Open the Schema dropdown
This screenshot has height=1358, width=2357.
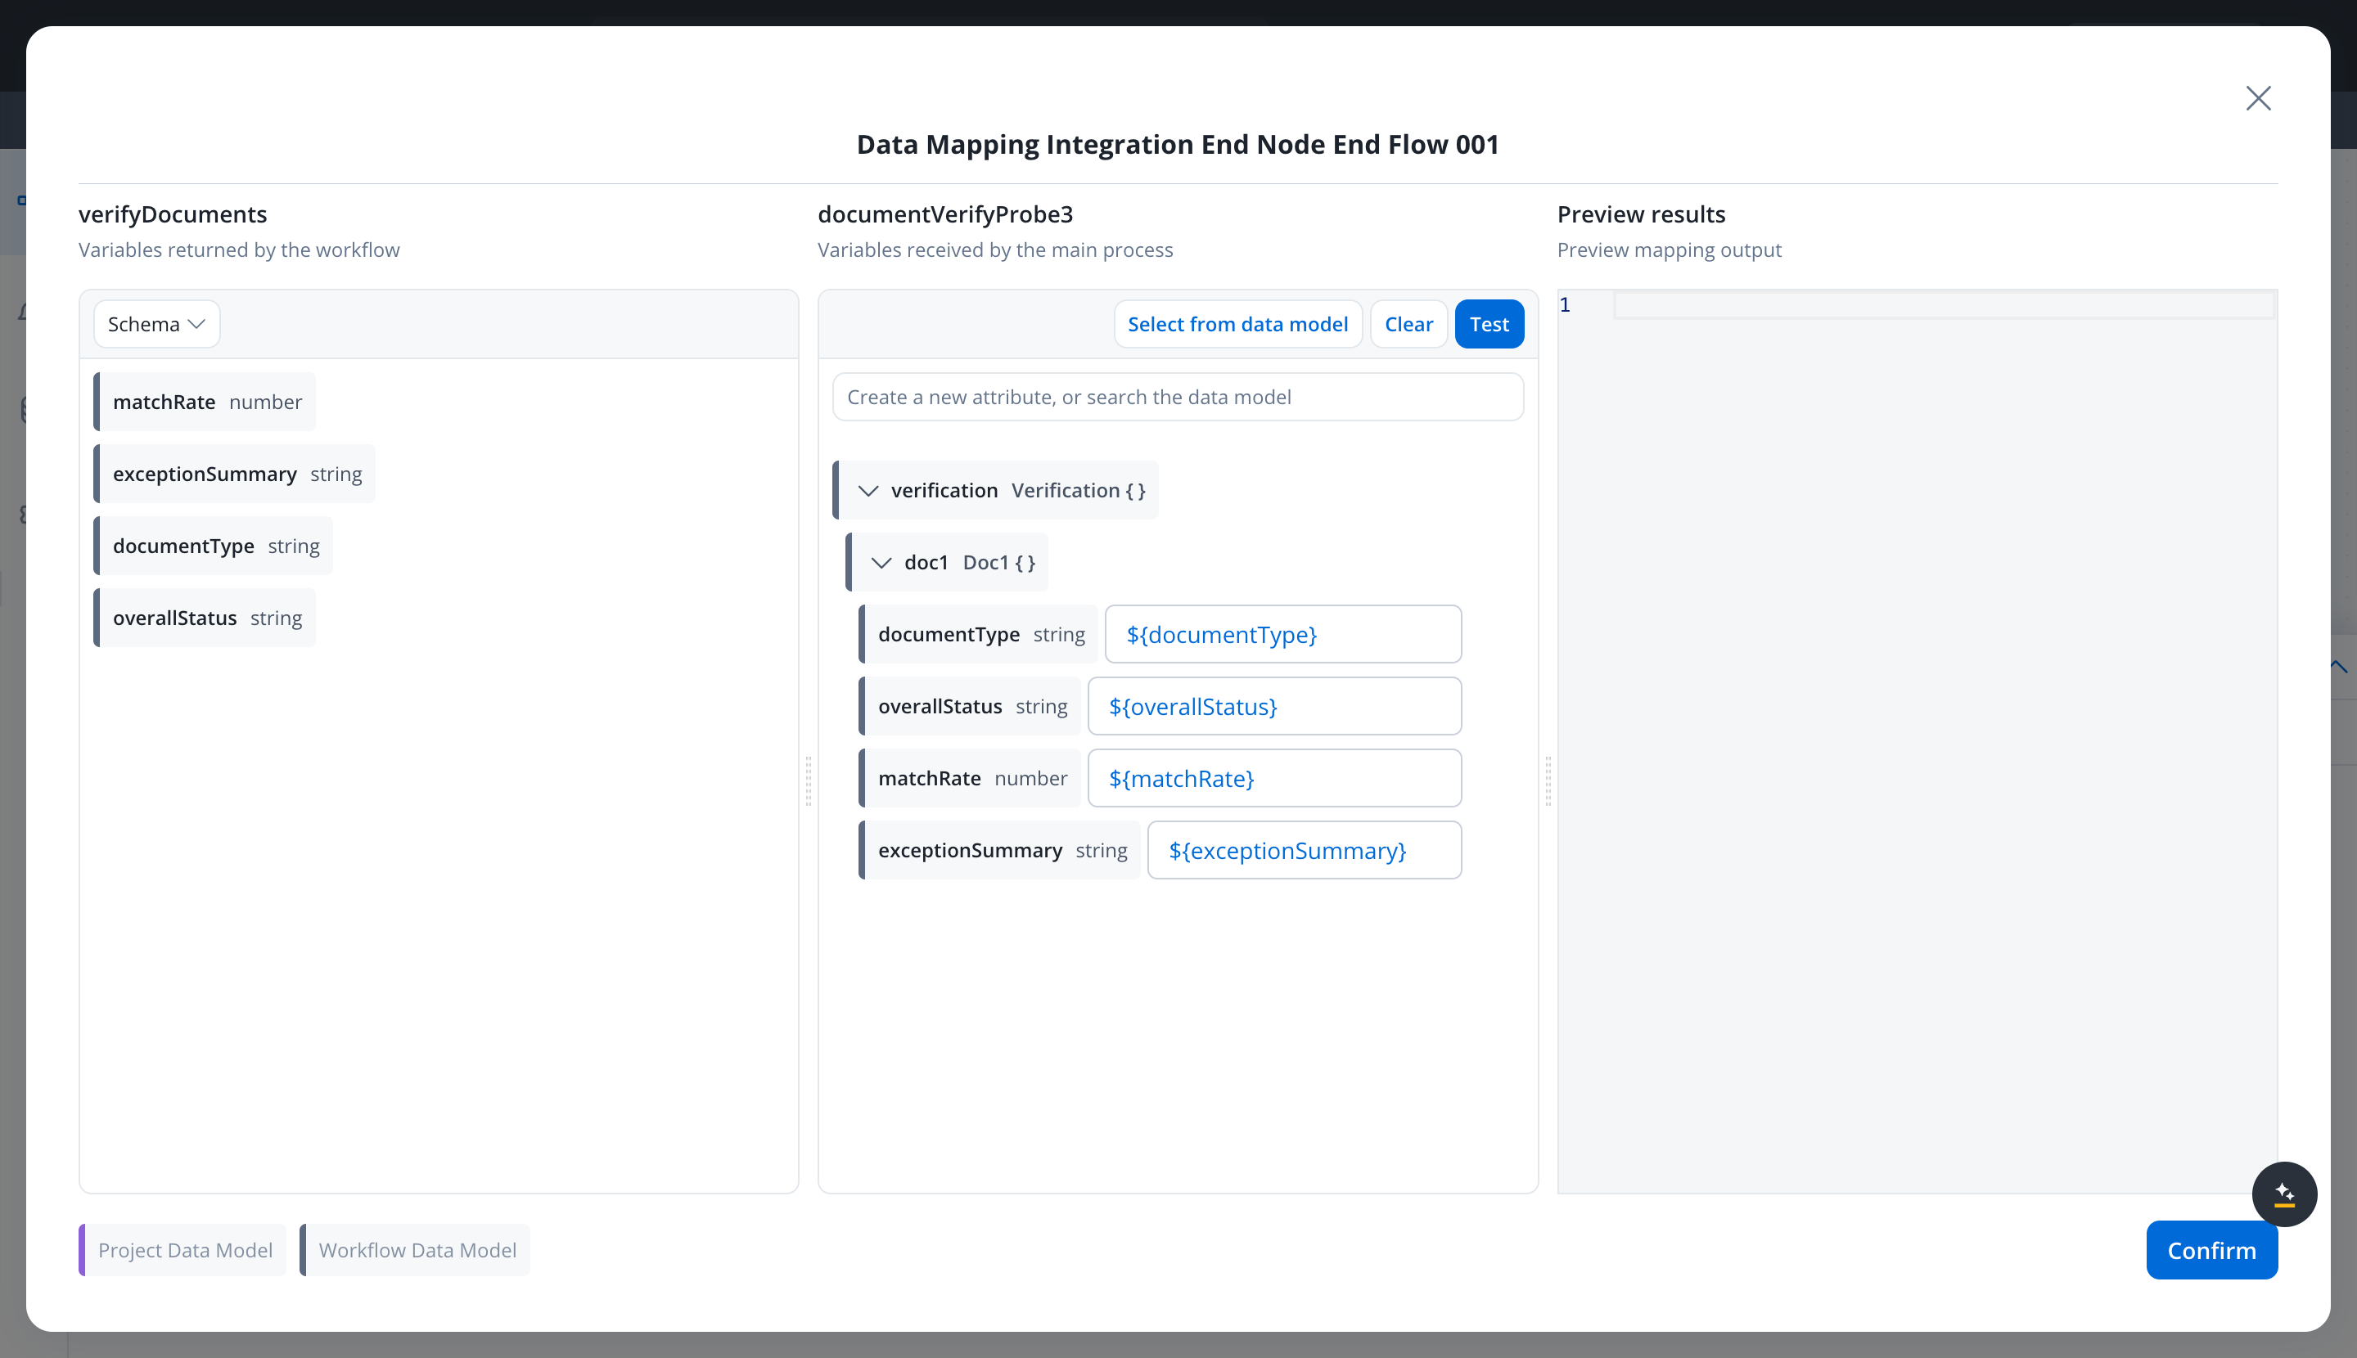pos(157,324)
